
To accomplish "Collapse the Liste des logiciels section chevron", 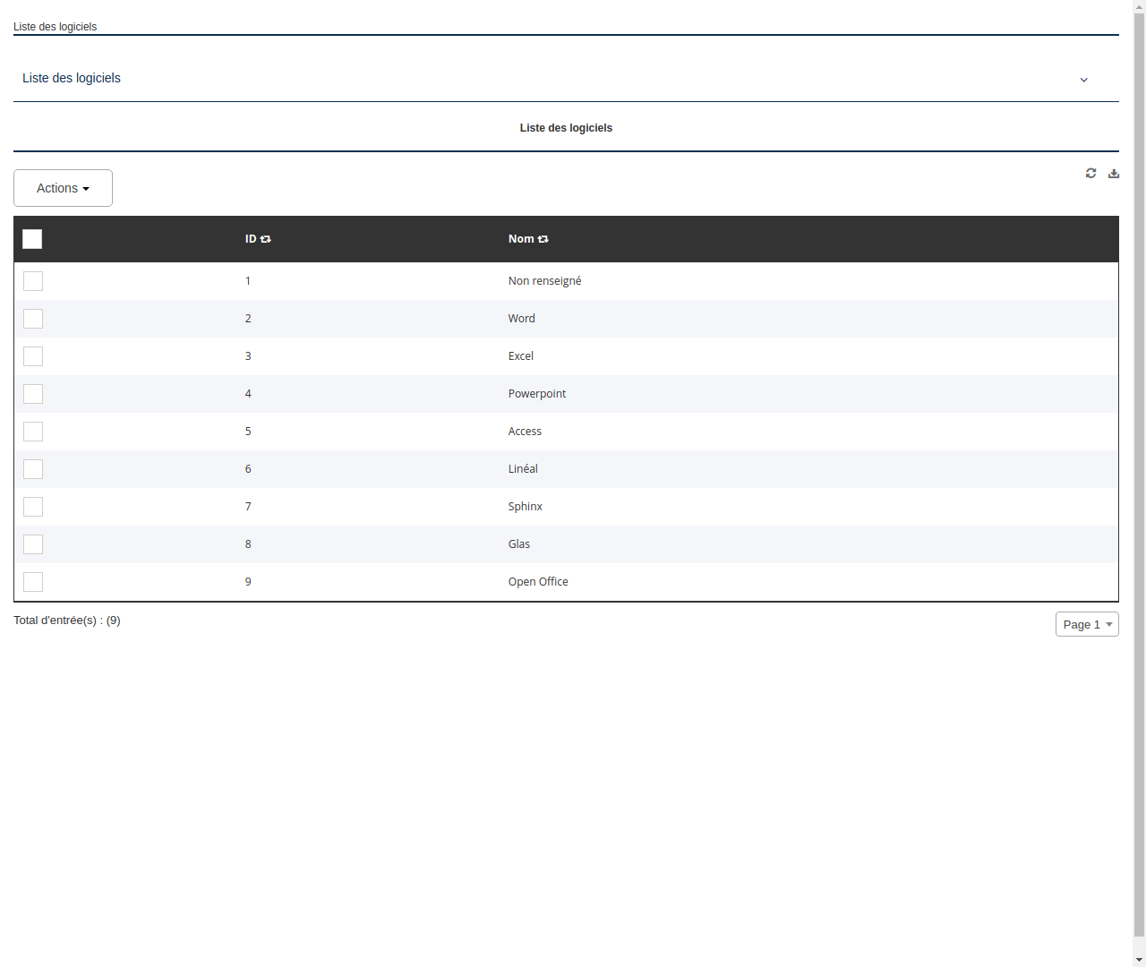I will [x=1083, y=80].
